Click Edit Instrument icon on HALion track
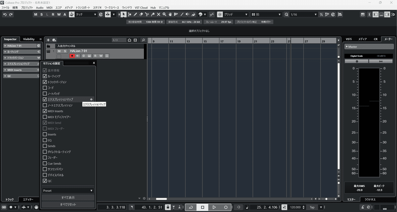The image size is (397, 212). 90,56
